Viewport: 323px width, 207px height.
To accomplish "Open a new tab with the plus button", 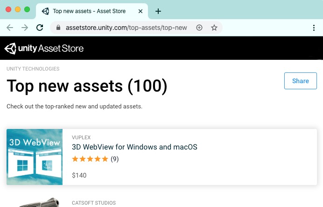I will point(158,11).
